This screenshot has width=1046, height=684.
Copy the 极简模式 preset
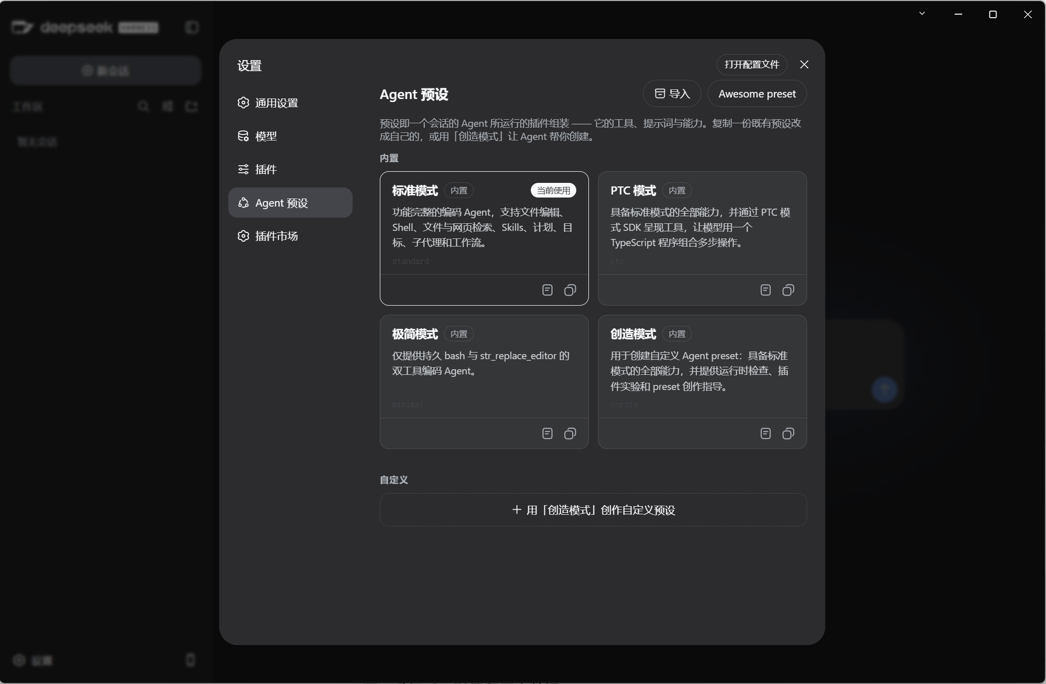570,433
